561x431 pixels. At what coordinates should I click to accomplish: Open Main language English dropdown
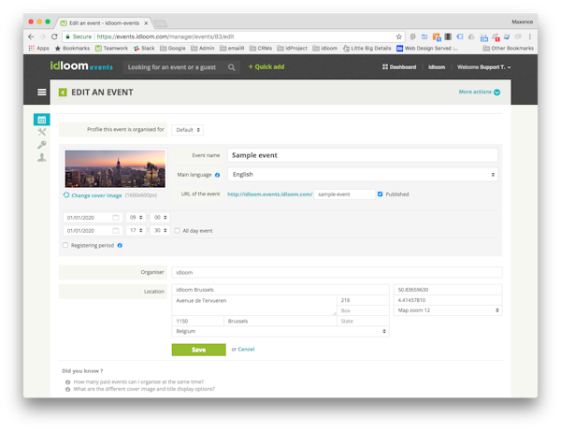coord(363,175)
